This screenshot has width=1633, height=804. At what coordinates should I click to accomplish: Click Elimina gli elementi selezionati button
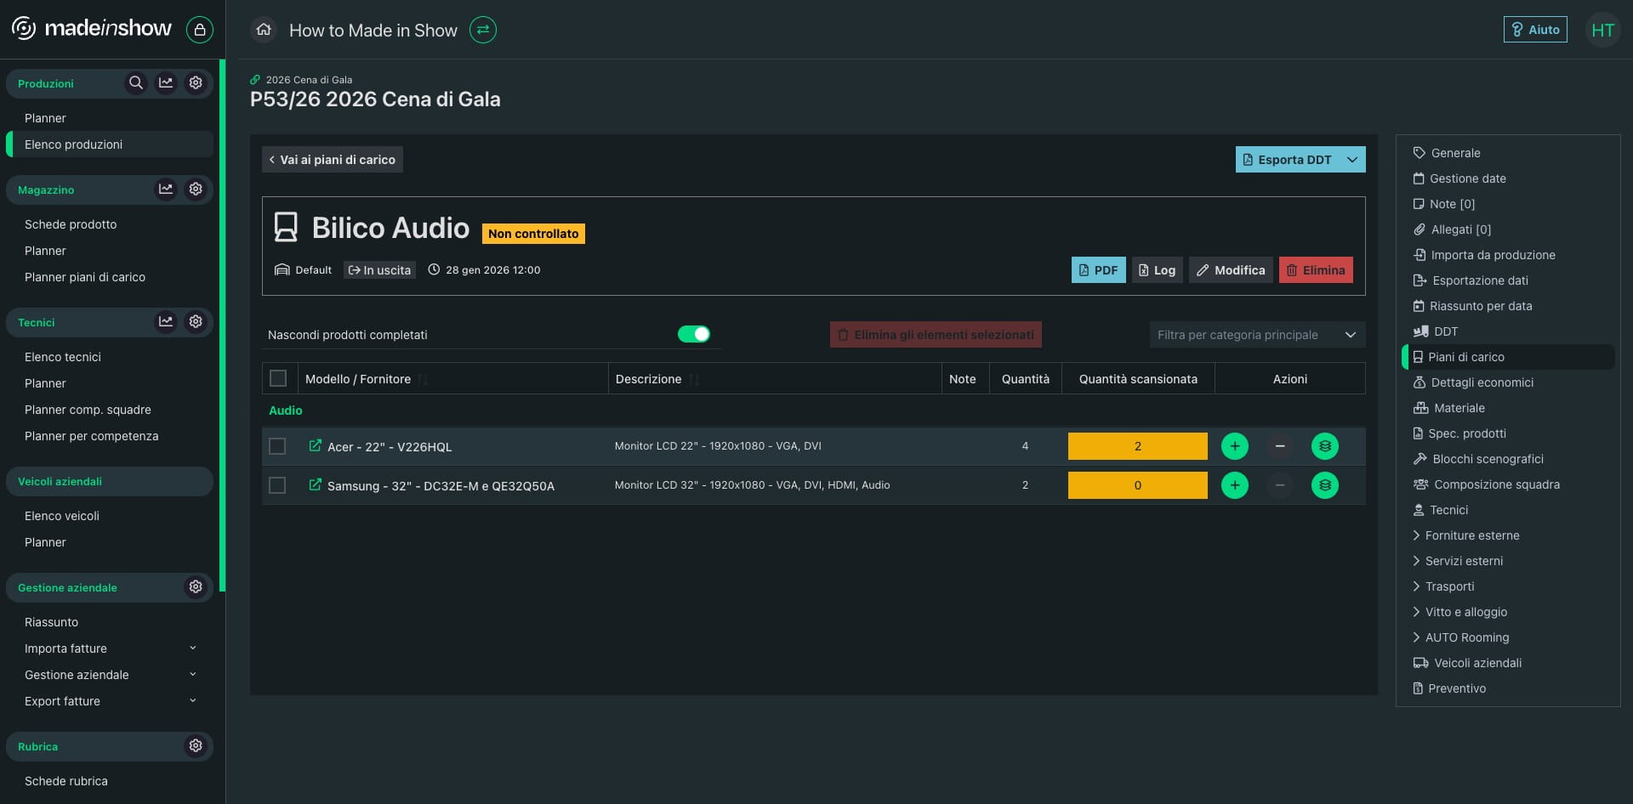(x=936, y=335)
